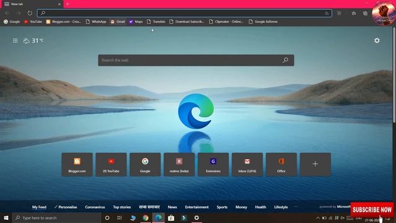Screen dimensions: 396x223
Task: Open the Clipmaker - Online bookmark
Action: tap(226, 22)
